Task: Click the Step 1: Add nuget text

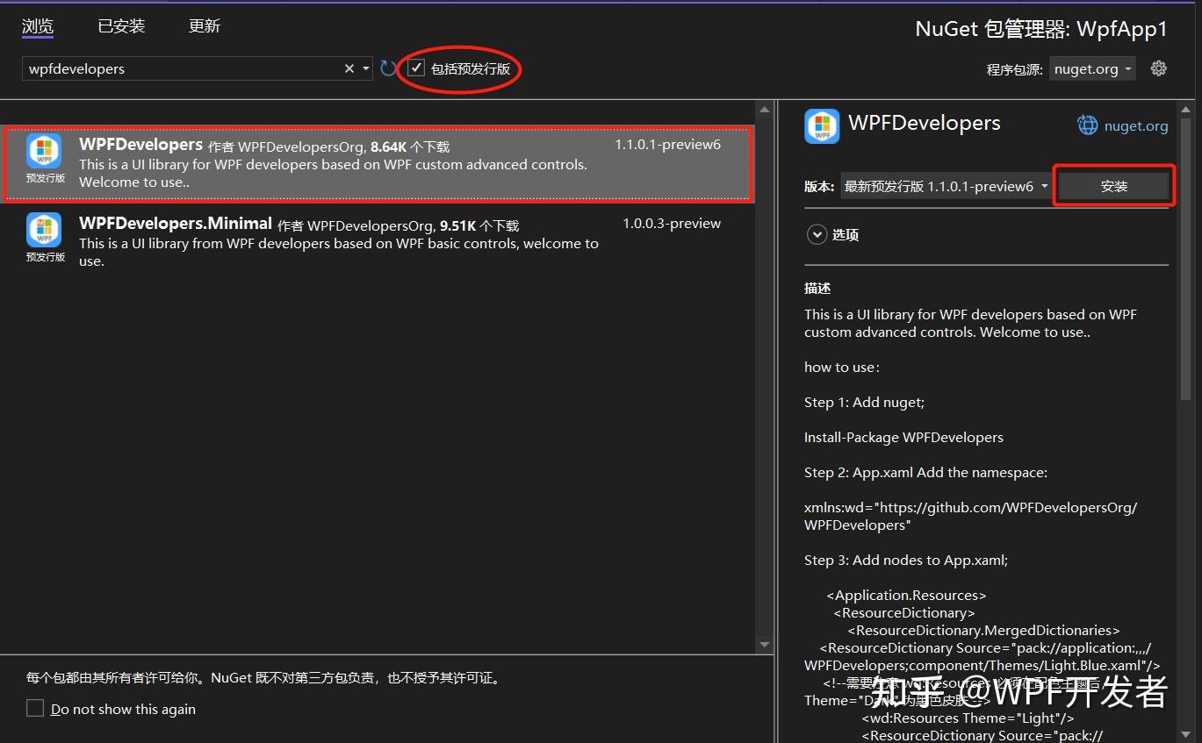Action: [864, 402]
